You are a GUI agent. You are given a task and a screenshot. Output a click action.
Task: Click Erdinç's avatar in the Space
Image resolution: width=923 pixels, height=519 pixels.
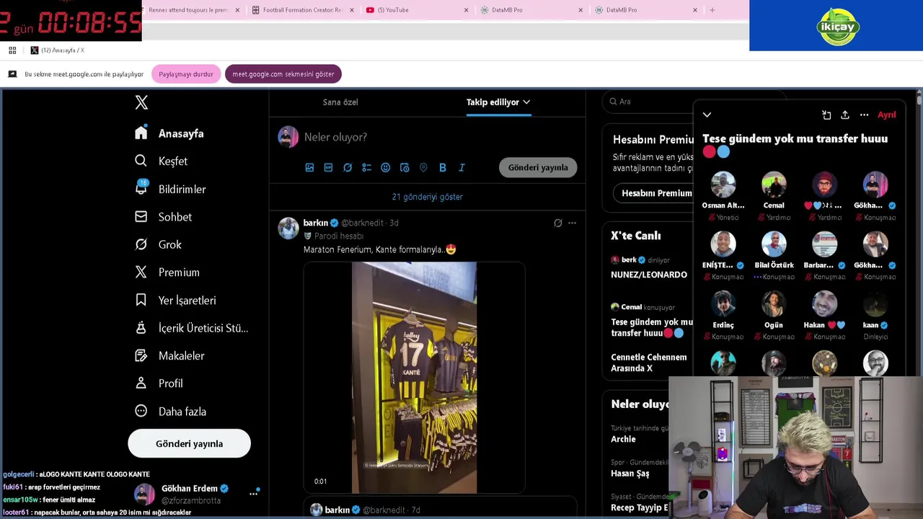pos(723,304)
